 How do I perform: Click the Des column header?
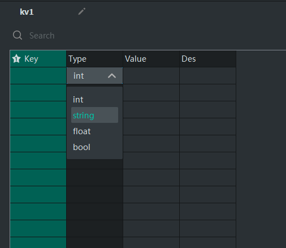pos(207,59)
